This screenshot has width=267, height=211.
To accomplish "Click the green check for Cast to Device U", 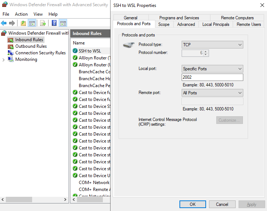I will (x=75, y=175).
